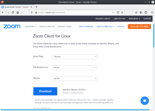Open the Firefox hamburger menu

point(152,12)
